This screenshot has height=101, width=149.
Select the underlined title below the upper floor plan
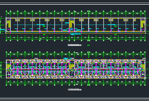(75, 45)
